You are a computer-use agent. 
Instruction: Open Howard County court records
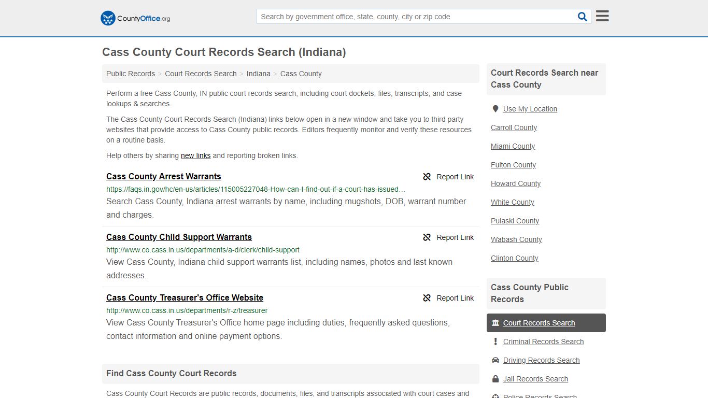pyautogui.click(x=516, y=183)
